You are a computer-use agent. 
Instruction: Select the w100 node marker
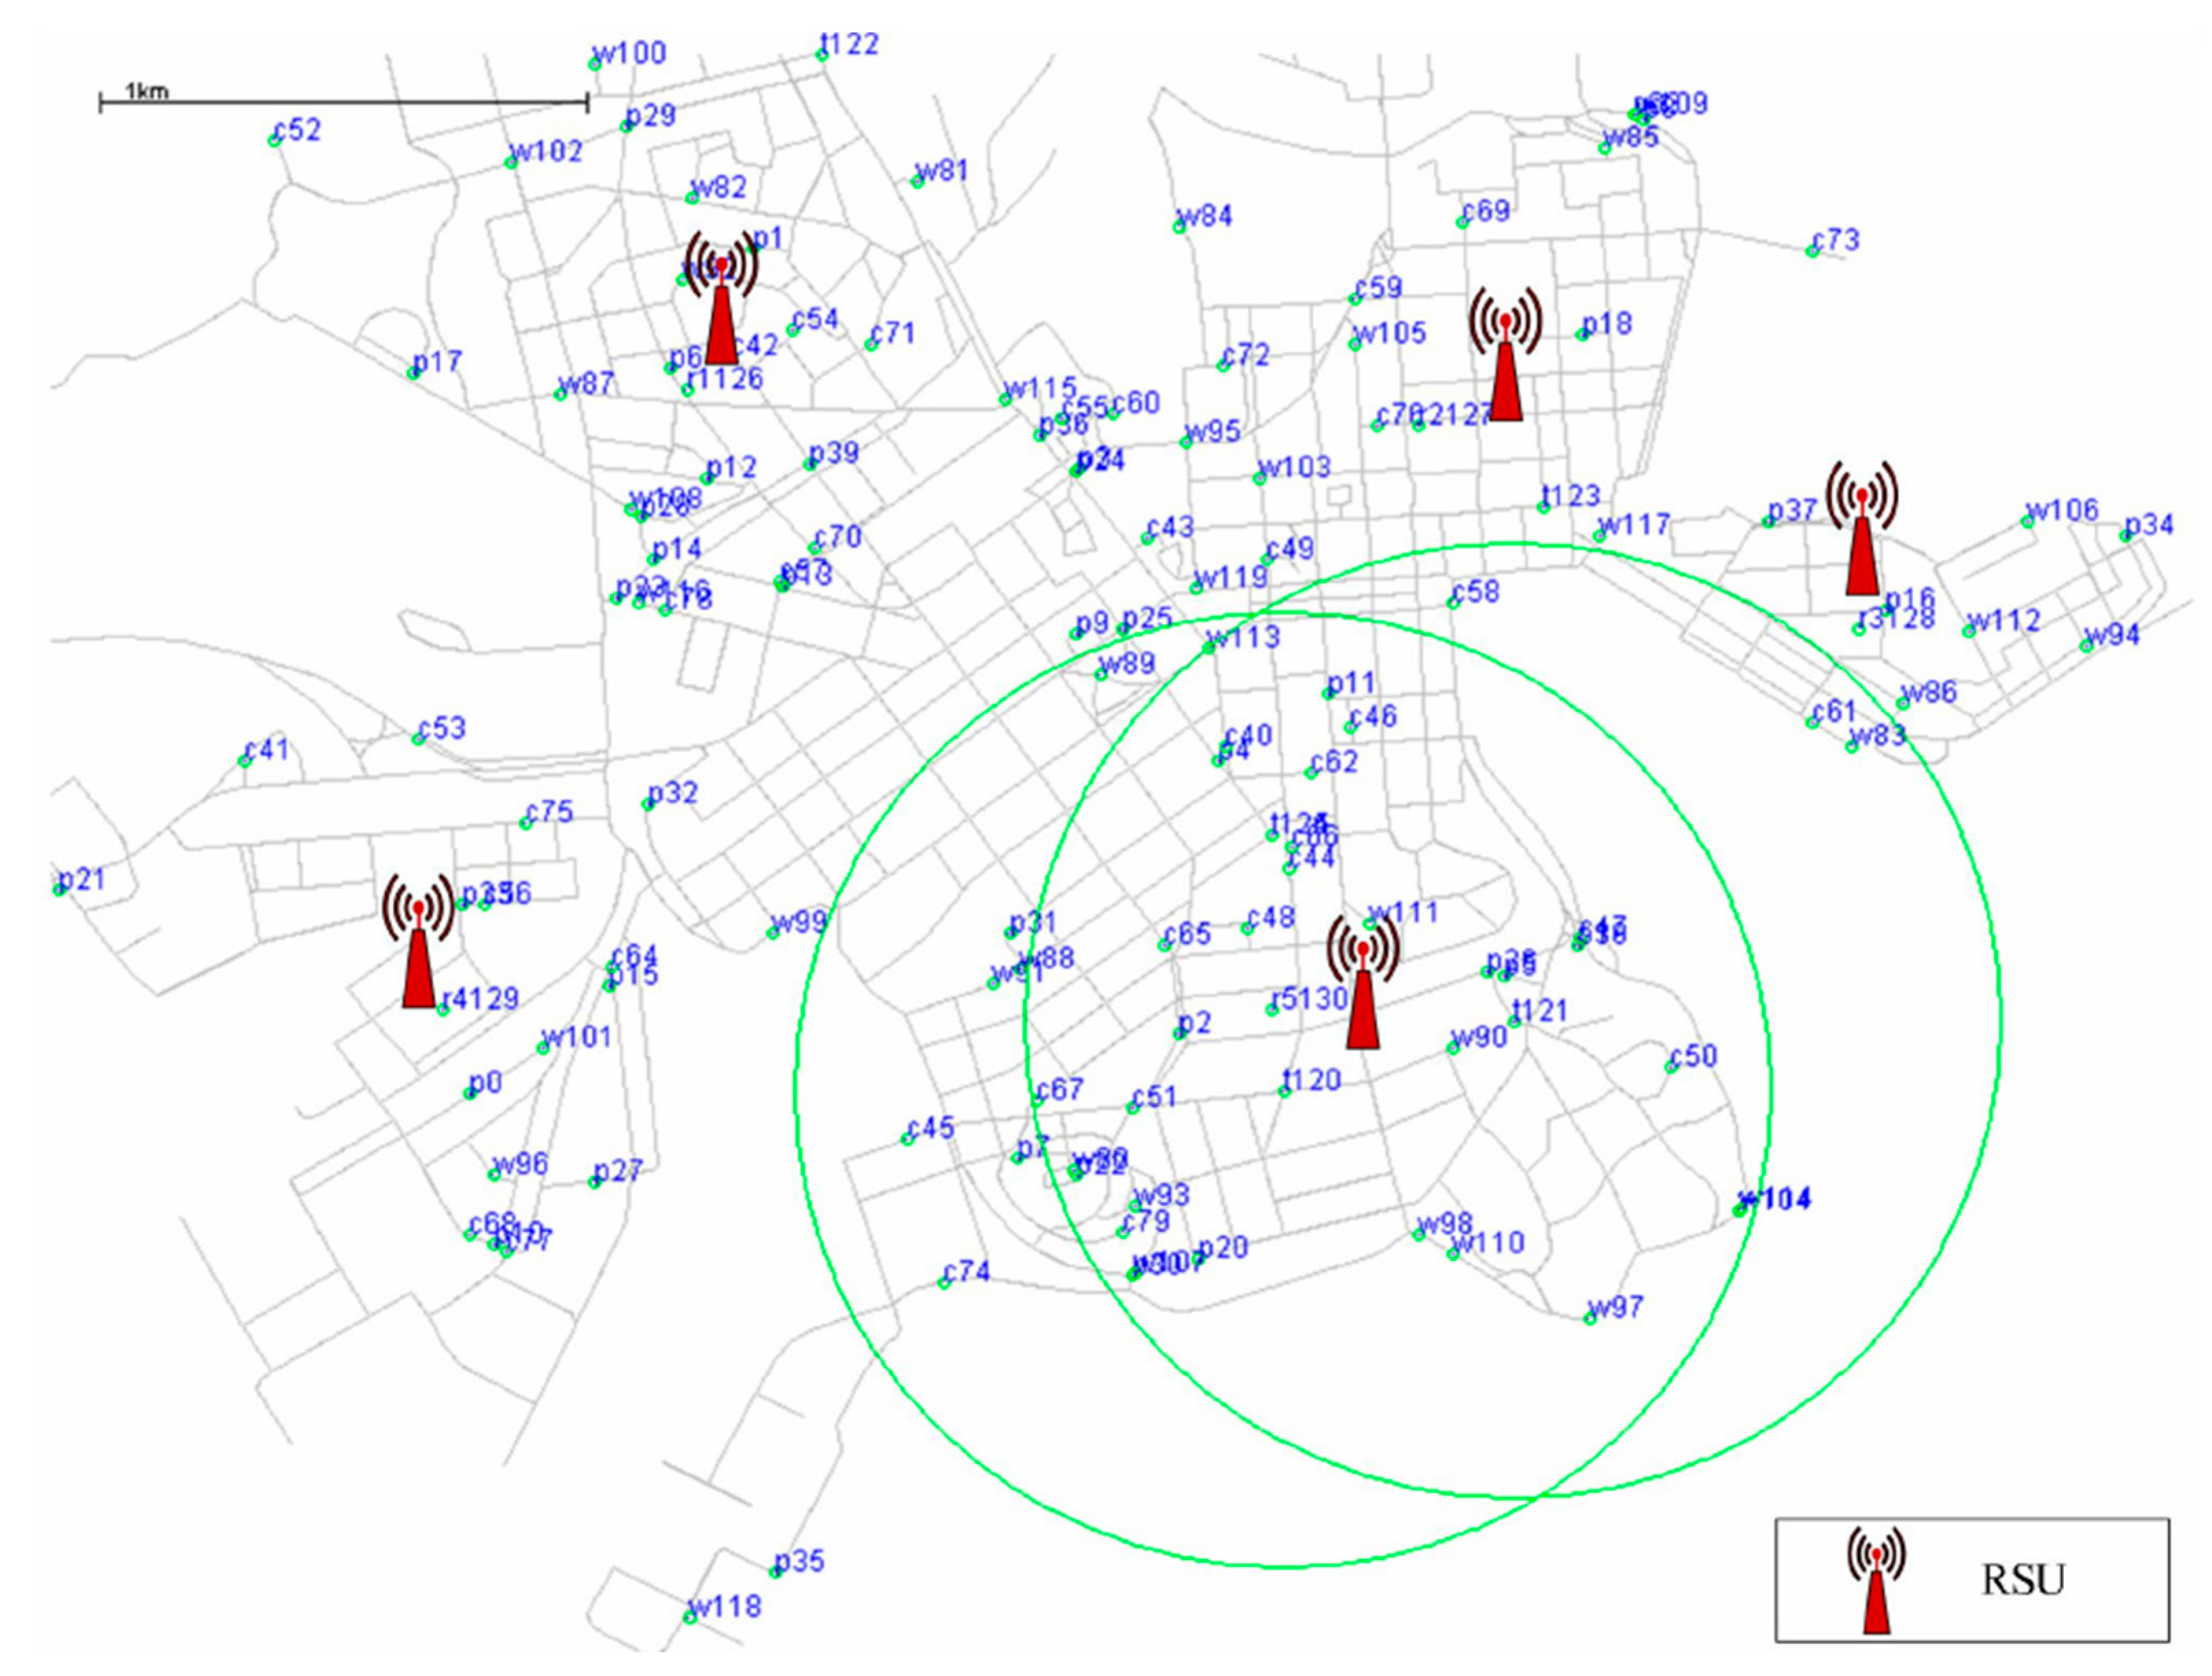tap(594, 64)
